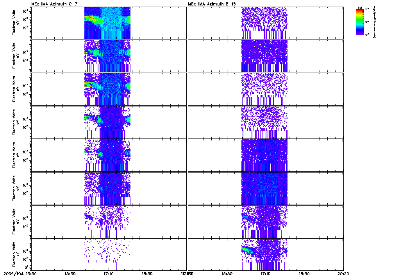Click the rotated units text beside the color bar
The height and width of the screenshot is (277, 400).
375,22
